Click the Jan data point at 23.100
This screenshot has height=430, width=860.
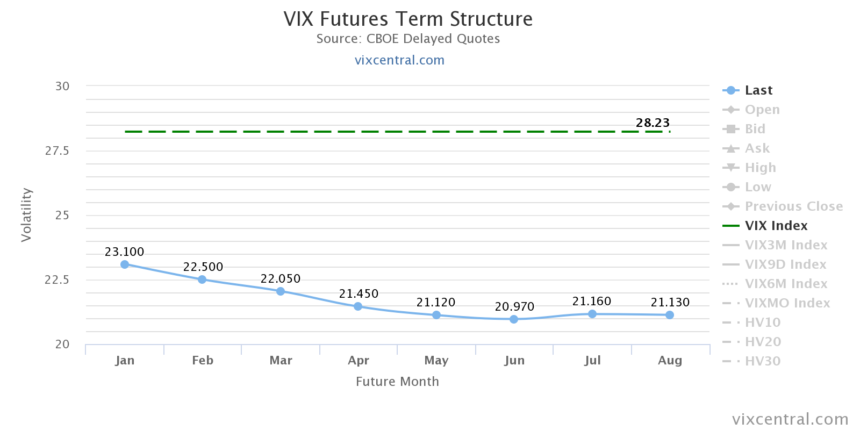click(125, 264)
